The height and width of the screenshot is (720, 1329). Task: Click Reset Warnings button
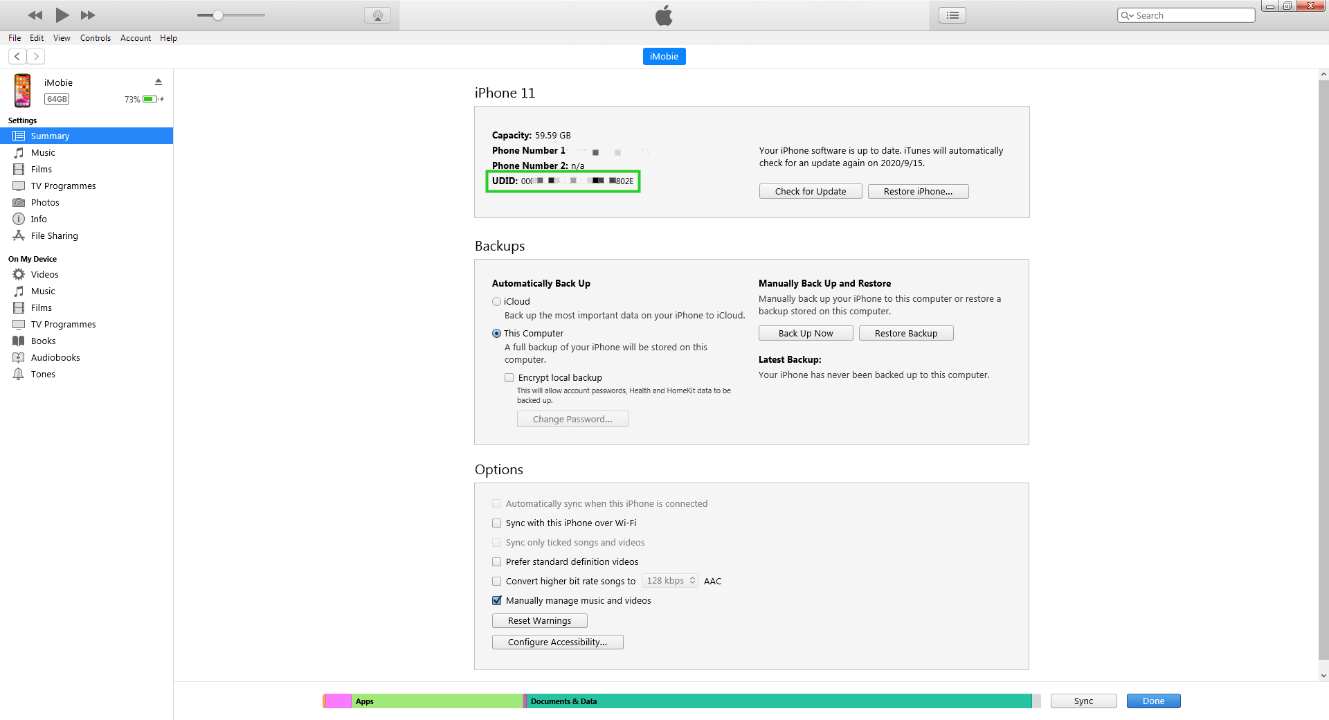point(540,620)
